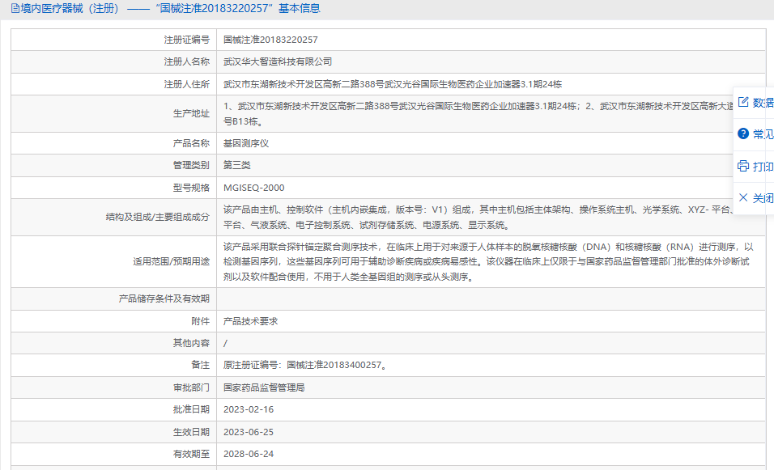This screenshot has width=774, height=470.
Task: Click product name 基因测序仪
Action: point(246,143)
